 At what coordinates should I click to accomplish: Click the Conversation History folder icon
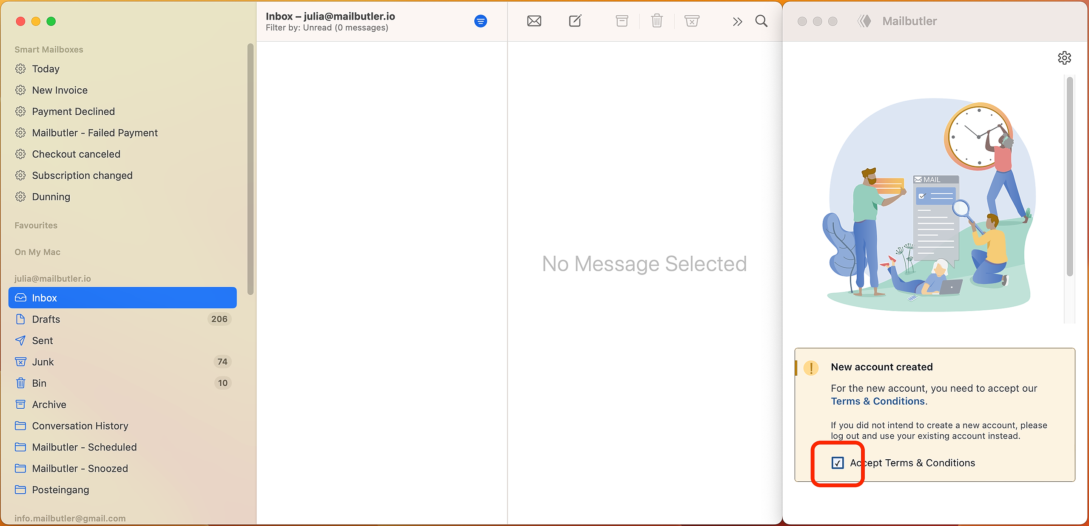[20, 426]
